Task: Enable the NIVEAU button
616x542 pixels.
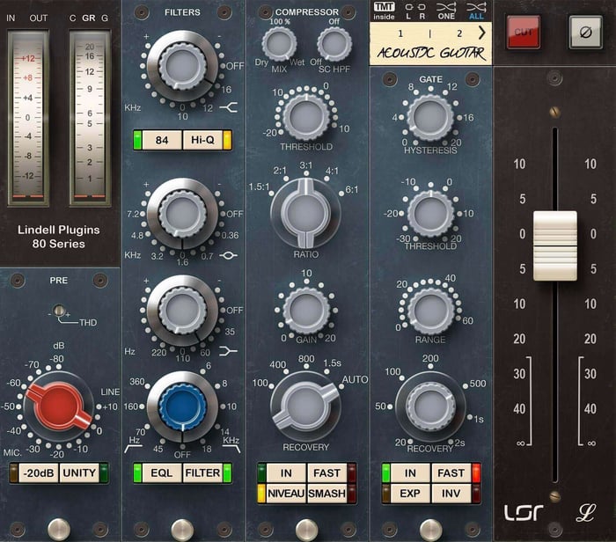Action: pos(286,494)
